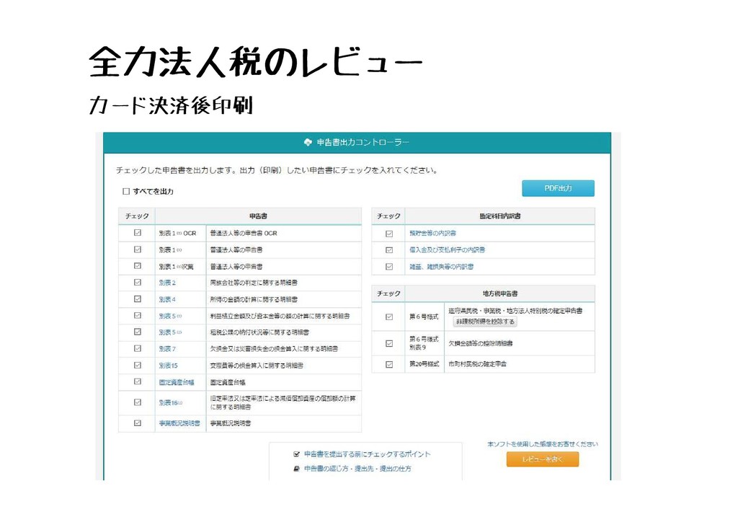Screen dimensions: 738x522
Task: Click the check icon beside 申告書を提出する前にチェックするポイント
Action: click(296, 454)
